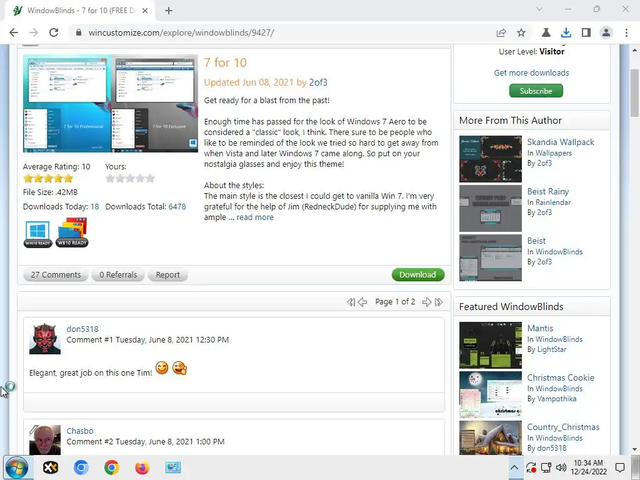640x480 pixels.
Task: Click the WB10 Ready badge
Action: [x=72, y=232]
